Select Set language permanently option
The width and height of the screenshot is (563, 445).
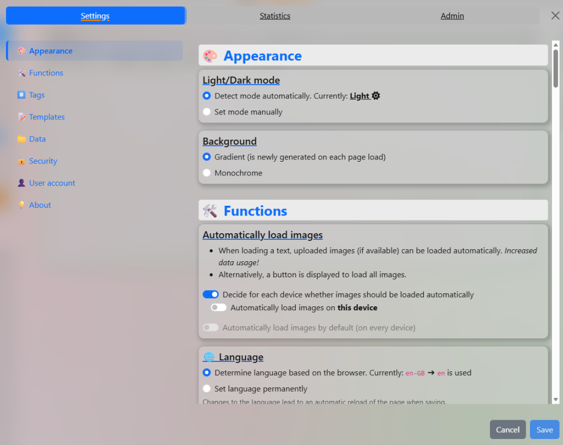point(207,388)
